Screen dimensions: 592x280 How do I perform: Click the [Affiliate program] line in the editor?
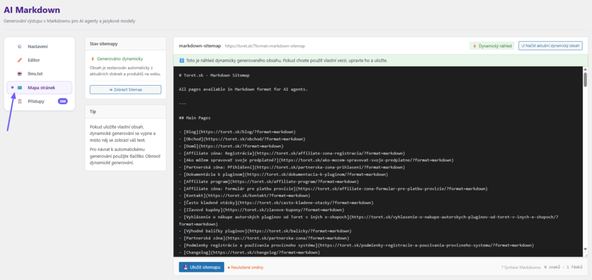269,182
